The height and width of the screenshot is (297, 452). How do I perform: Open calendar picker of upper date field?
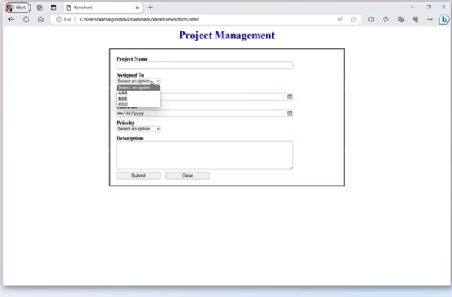289,97
